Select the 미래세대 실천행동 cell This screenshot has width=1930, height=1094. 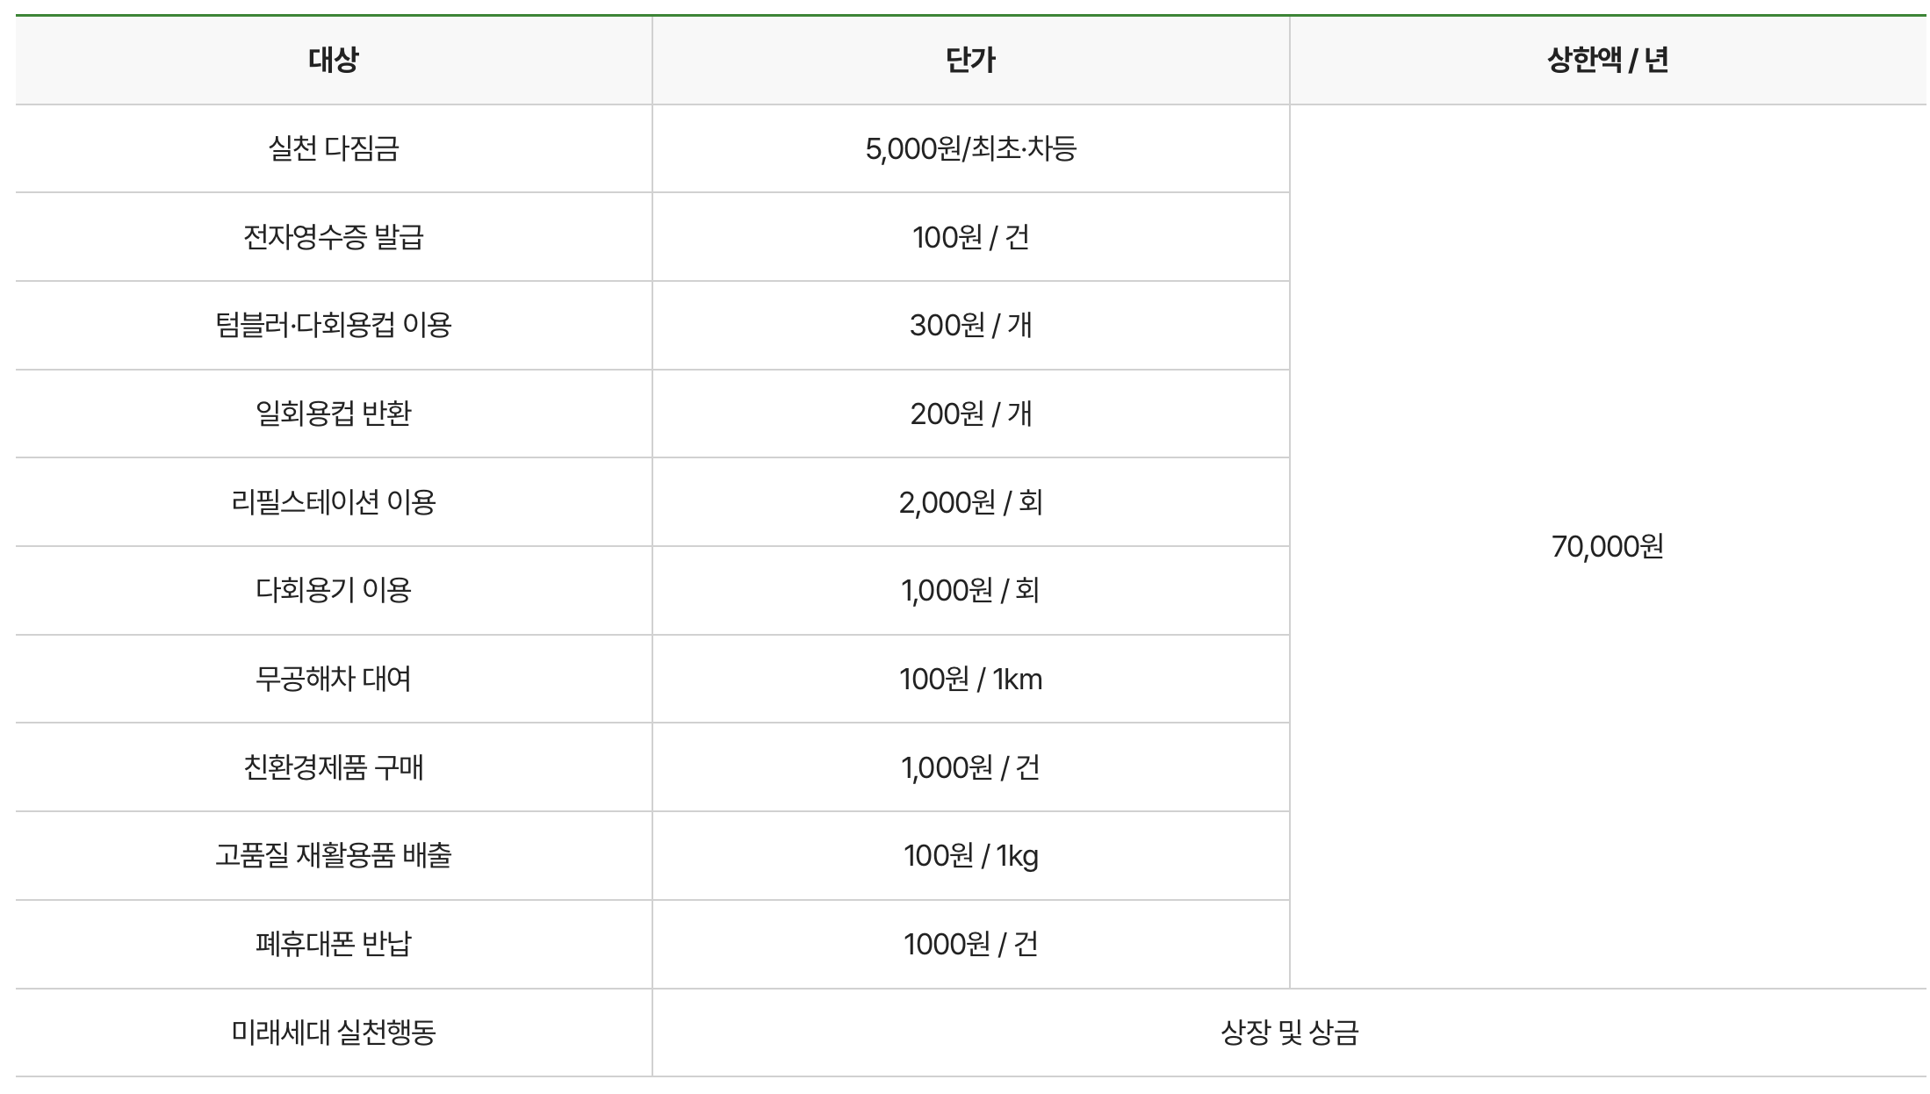pyautogui.click(x=334, y=1033)
